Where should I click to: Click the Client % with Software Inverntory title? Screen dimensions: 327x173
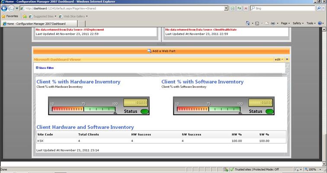(202, 82)
